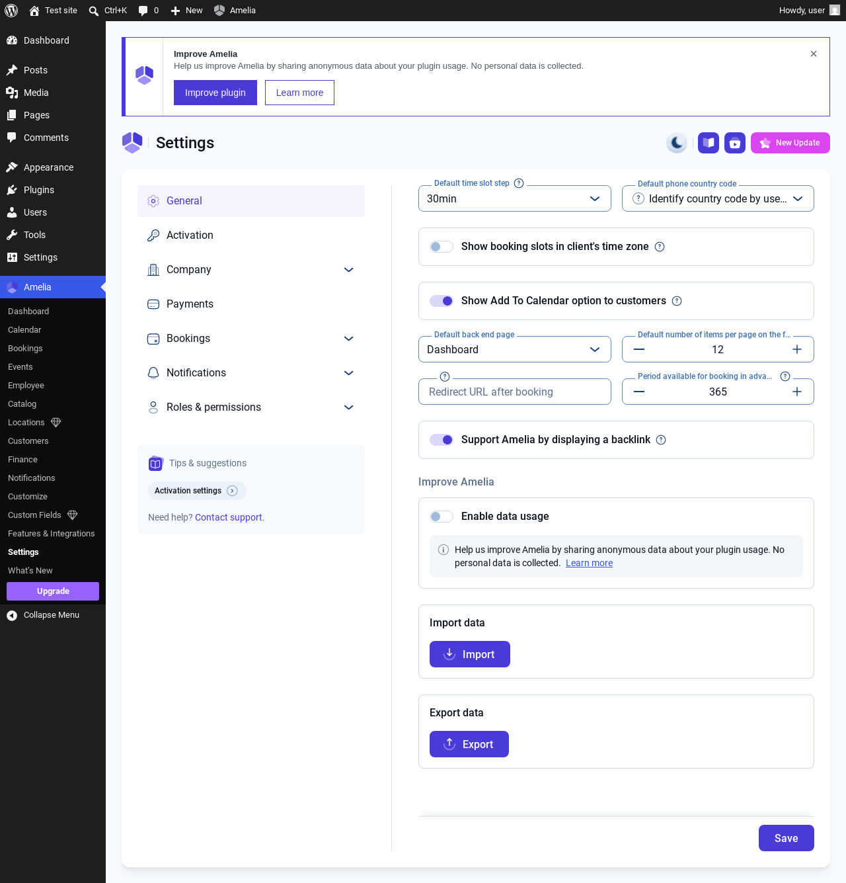
Task: Open Activation settings tab
Action: pos(251,235)
